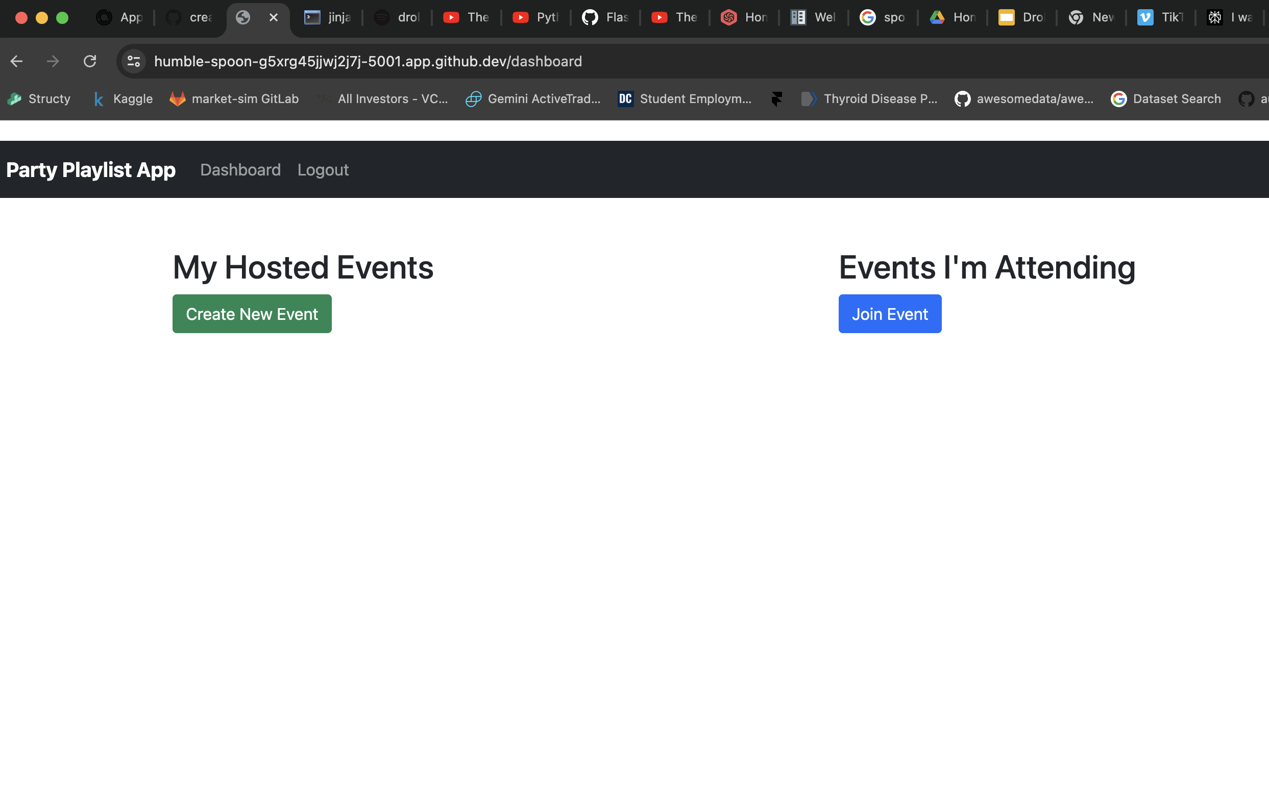Open the Dashboard nav link
1269x805 pixels.
pos(240,170)
